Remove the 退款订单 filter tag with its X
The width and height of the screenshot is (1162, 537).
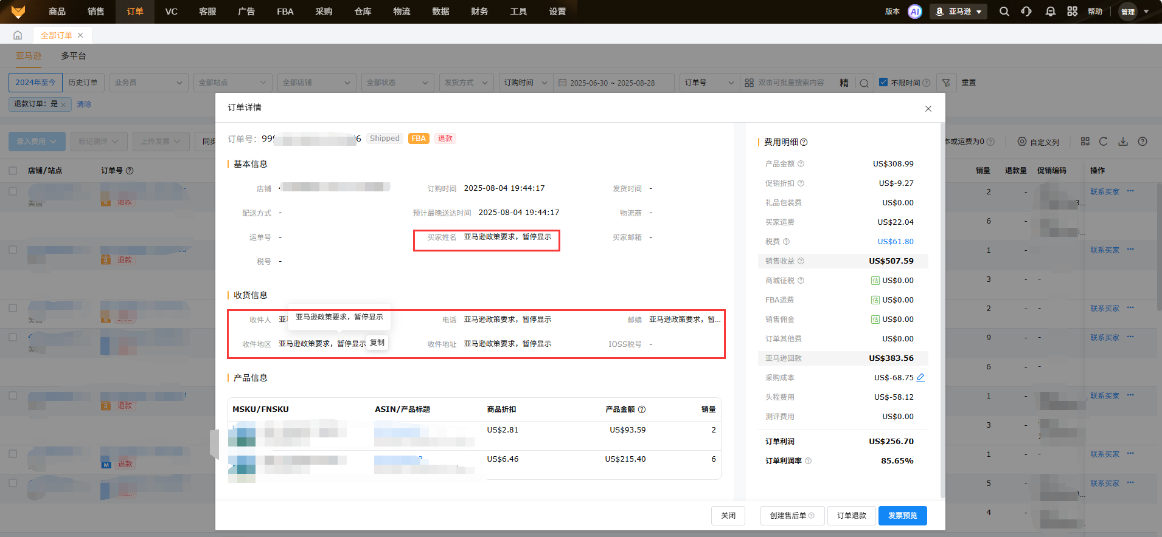[63, 104]
